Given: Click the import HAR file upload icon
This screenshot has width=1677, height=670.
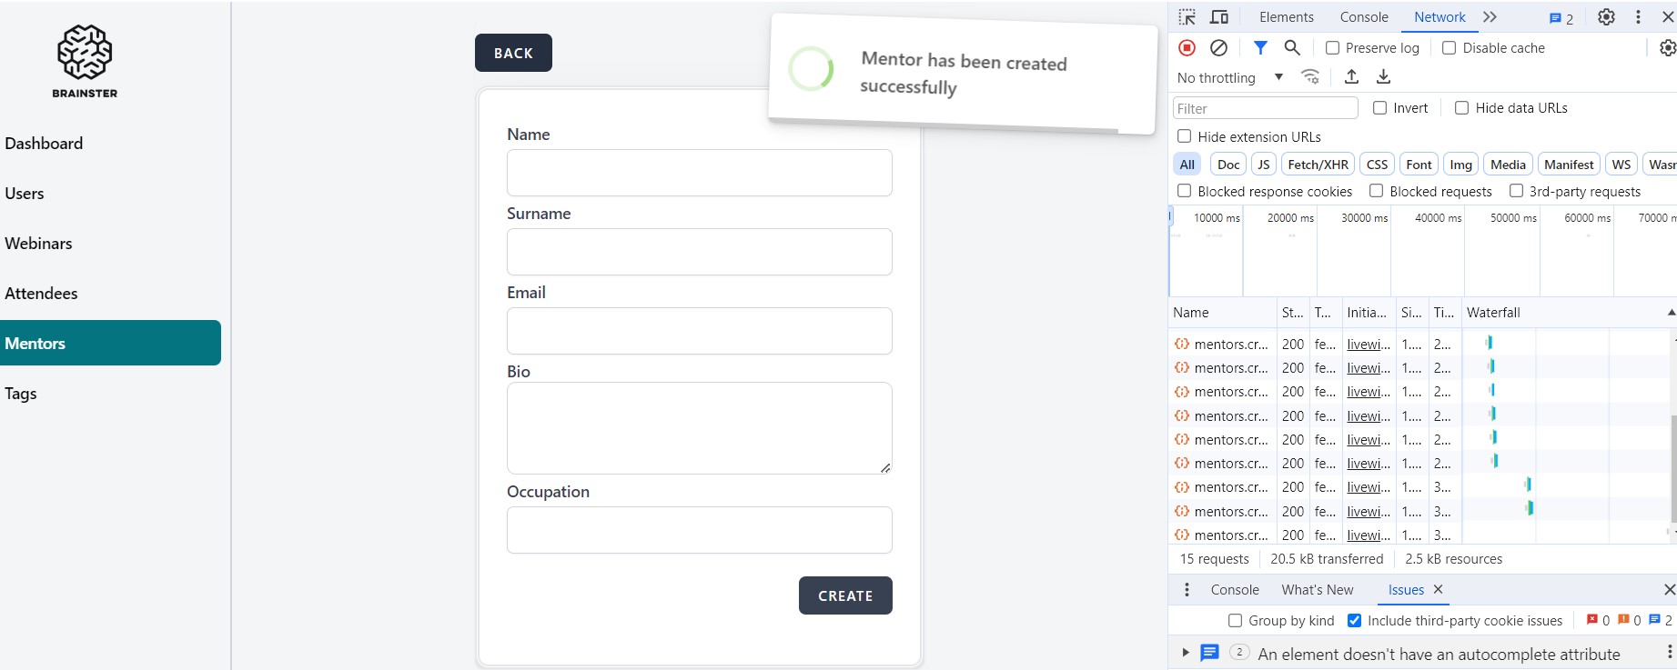Looking at the screenshot, I should [1352, 77].
